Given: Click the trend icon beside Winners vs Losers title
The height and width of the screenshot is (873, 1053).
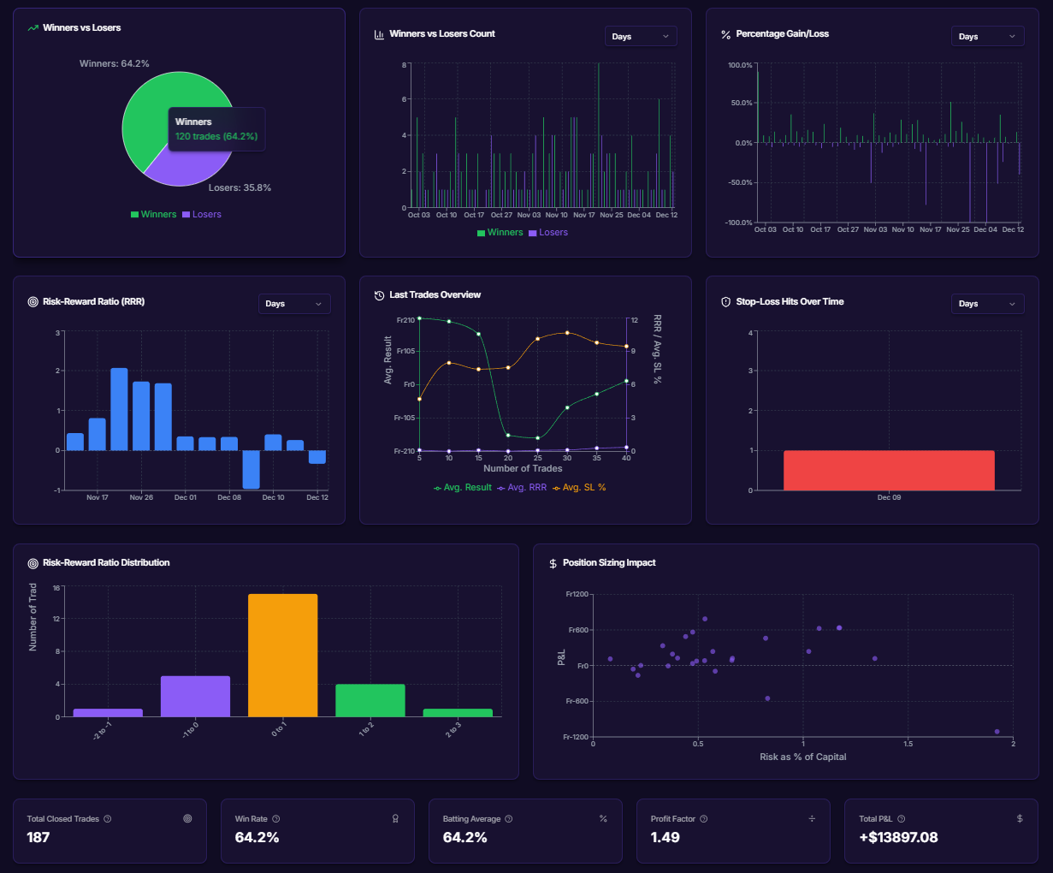Looking at the screenshot, I should click(x=33, y=28).
